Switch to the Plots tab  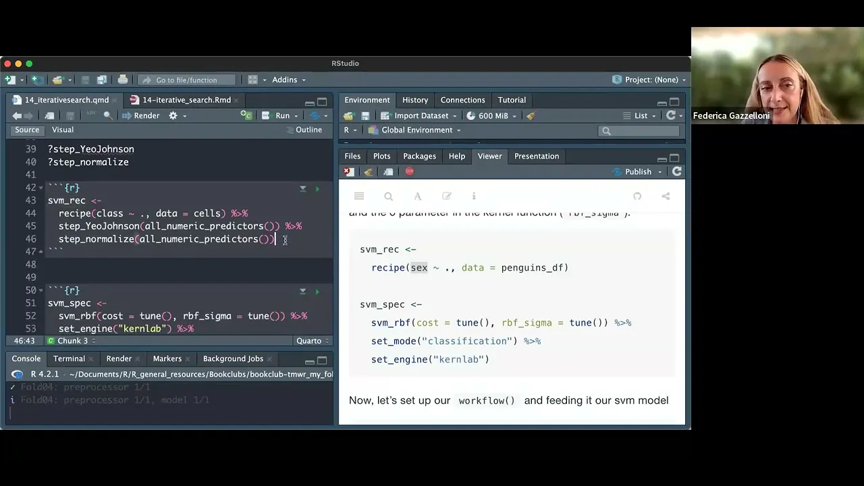pos(381,156)
